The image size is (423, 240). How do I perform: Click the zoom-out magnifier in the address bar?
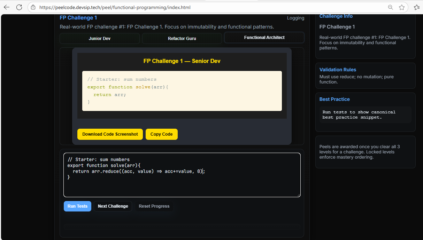[x=390, y=7]
